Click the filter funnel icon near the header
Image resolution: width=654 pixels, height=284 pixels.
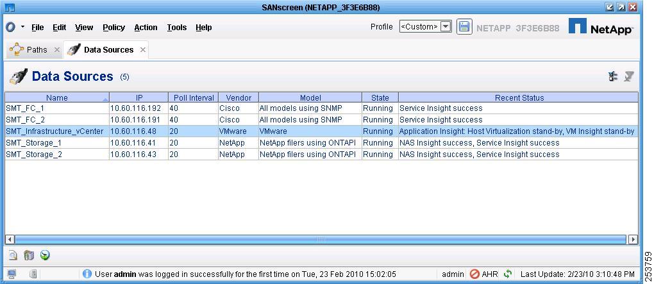(628, 76)
